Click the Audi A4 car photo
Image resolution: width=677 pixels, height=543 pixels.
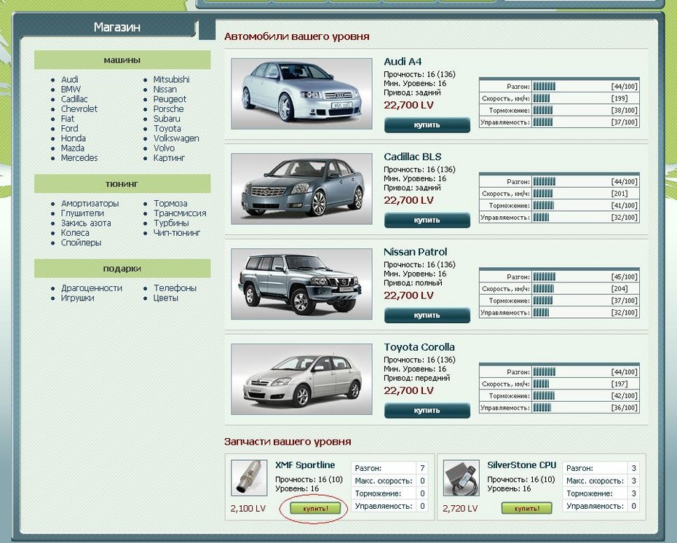tap(302, 94)
